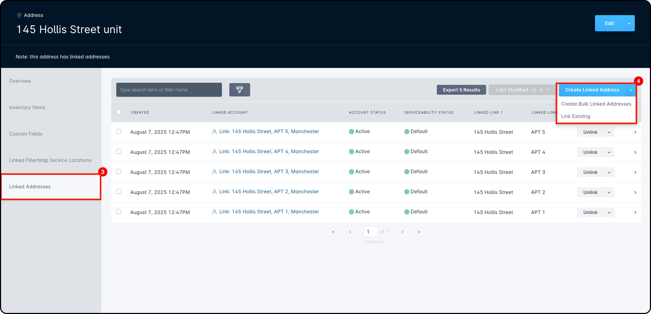The width and height of the screenshot is (651, 314).
Task: Clear the Last Modified sort with X icon
Action: [x=541, y=90]
